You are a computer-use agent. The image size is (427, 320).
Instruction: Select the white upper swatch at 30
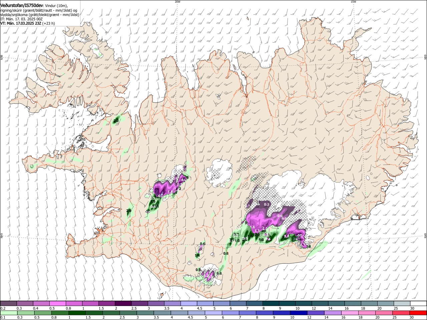pyautogui.click(x=418, y=303)
